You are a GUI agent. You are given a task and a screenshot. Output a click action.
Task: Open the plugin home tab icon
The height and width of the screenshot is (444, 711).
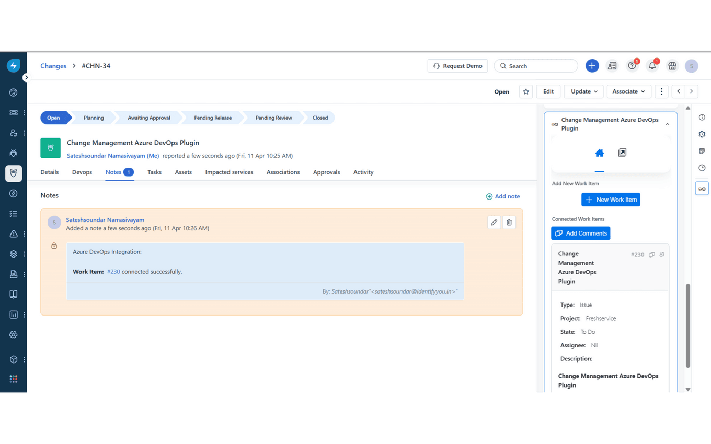point(599,153)
